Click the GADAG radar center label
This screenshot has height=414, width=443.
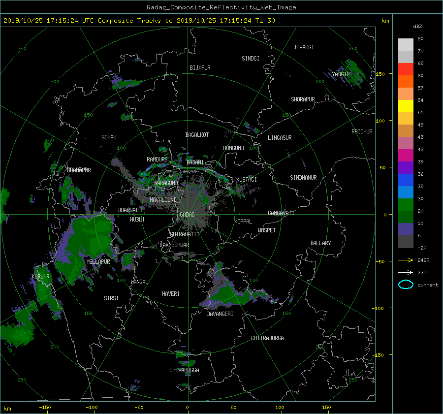pos(187,215)
